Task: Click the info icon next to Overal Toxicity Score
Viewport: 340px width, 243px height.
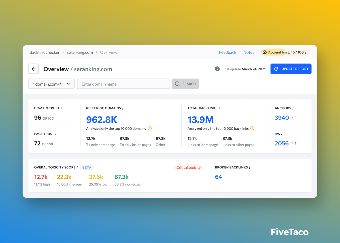Action: 77,168
